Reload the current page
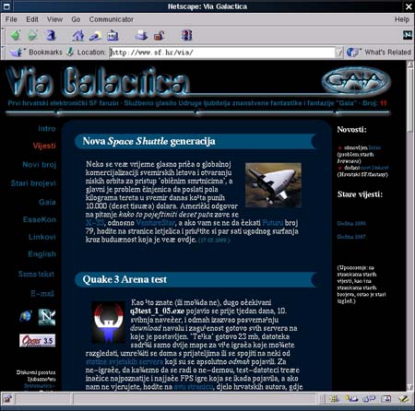This screenshot has width=415, height=411. pyautogui.click(x=51, y=35)
